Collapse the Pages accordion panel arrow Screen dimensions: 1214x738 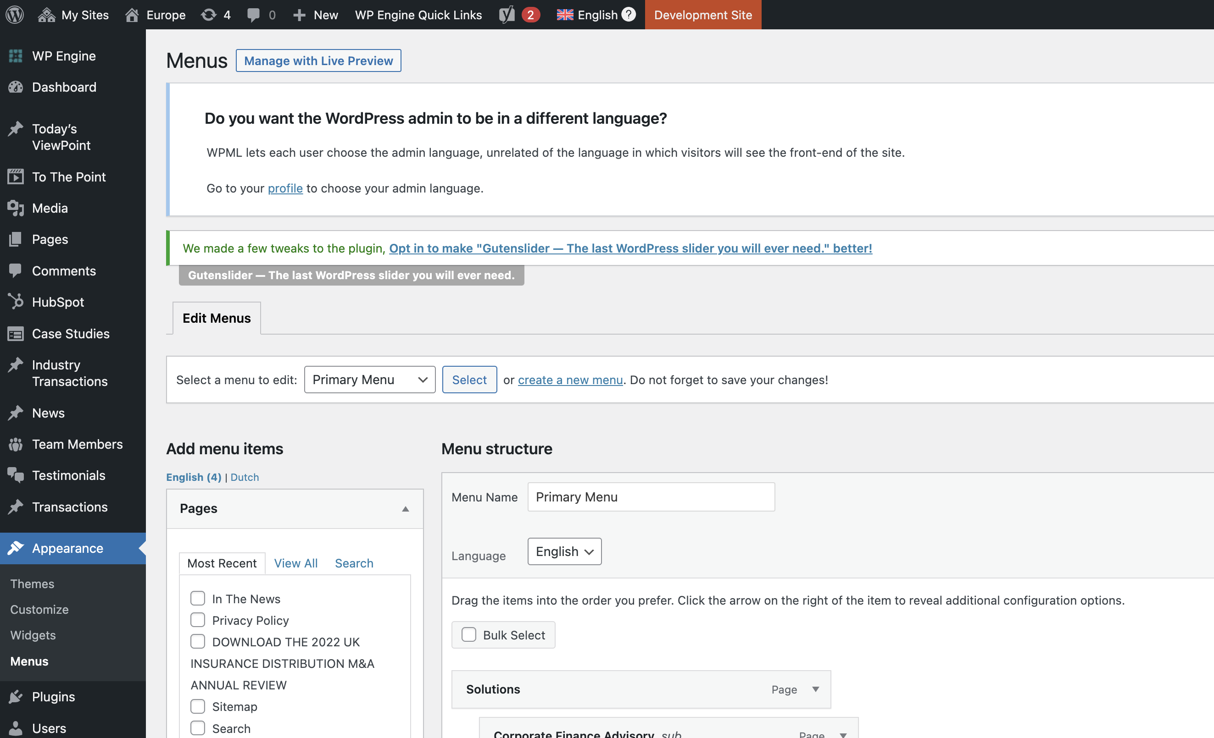coord(405,509)
